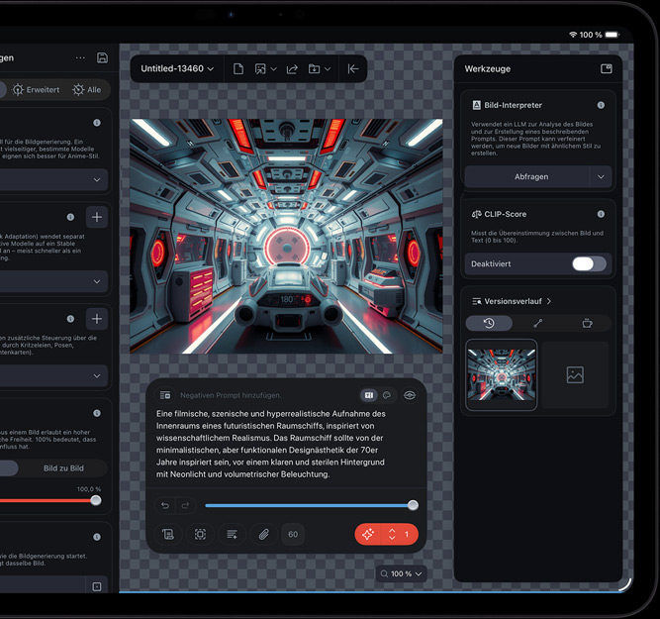Click the info icon beside Bild-Interpreter
Image resolution: width=660 pixels, height=619 pixels.
[x=601, y=105]
